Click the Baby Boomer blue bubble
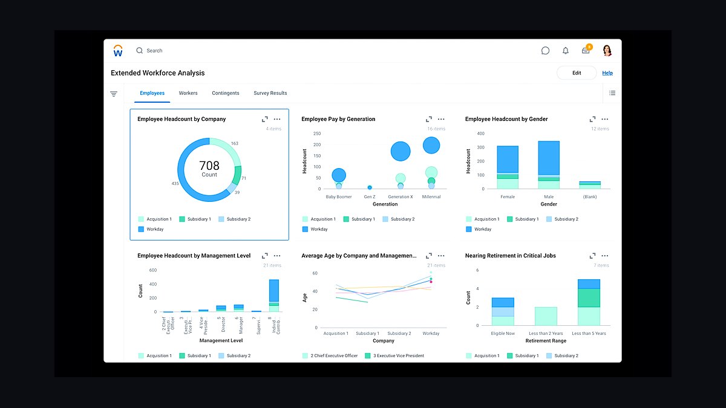The height and width of the screenshot is (408, 726). click(339, 175)
